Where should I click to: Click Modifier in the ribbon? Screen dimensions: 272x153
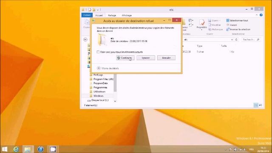point(215,25)
